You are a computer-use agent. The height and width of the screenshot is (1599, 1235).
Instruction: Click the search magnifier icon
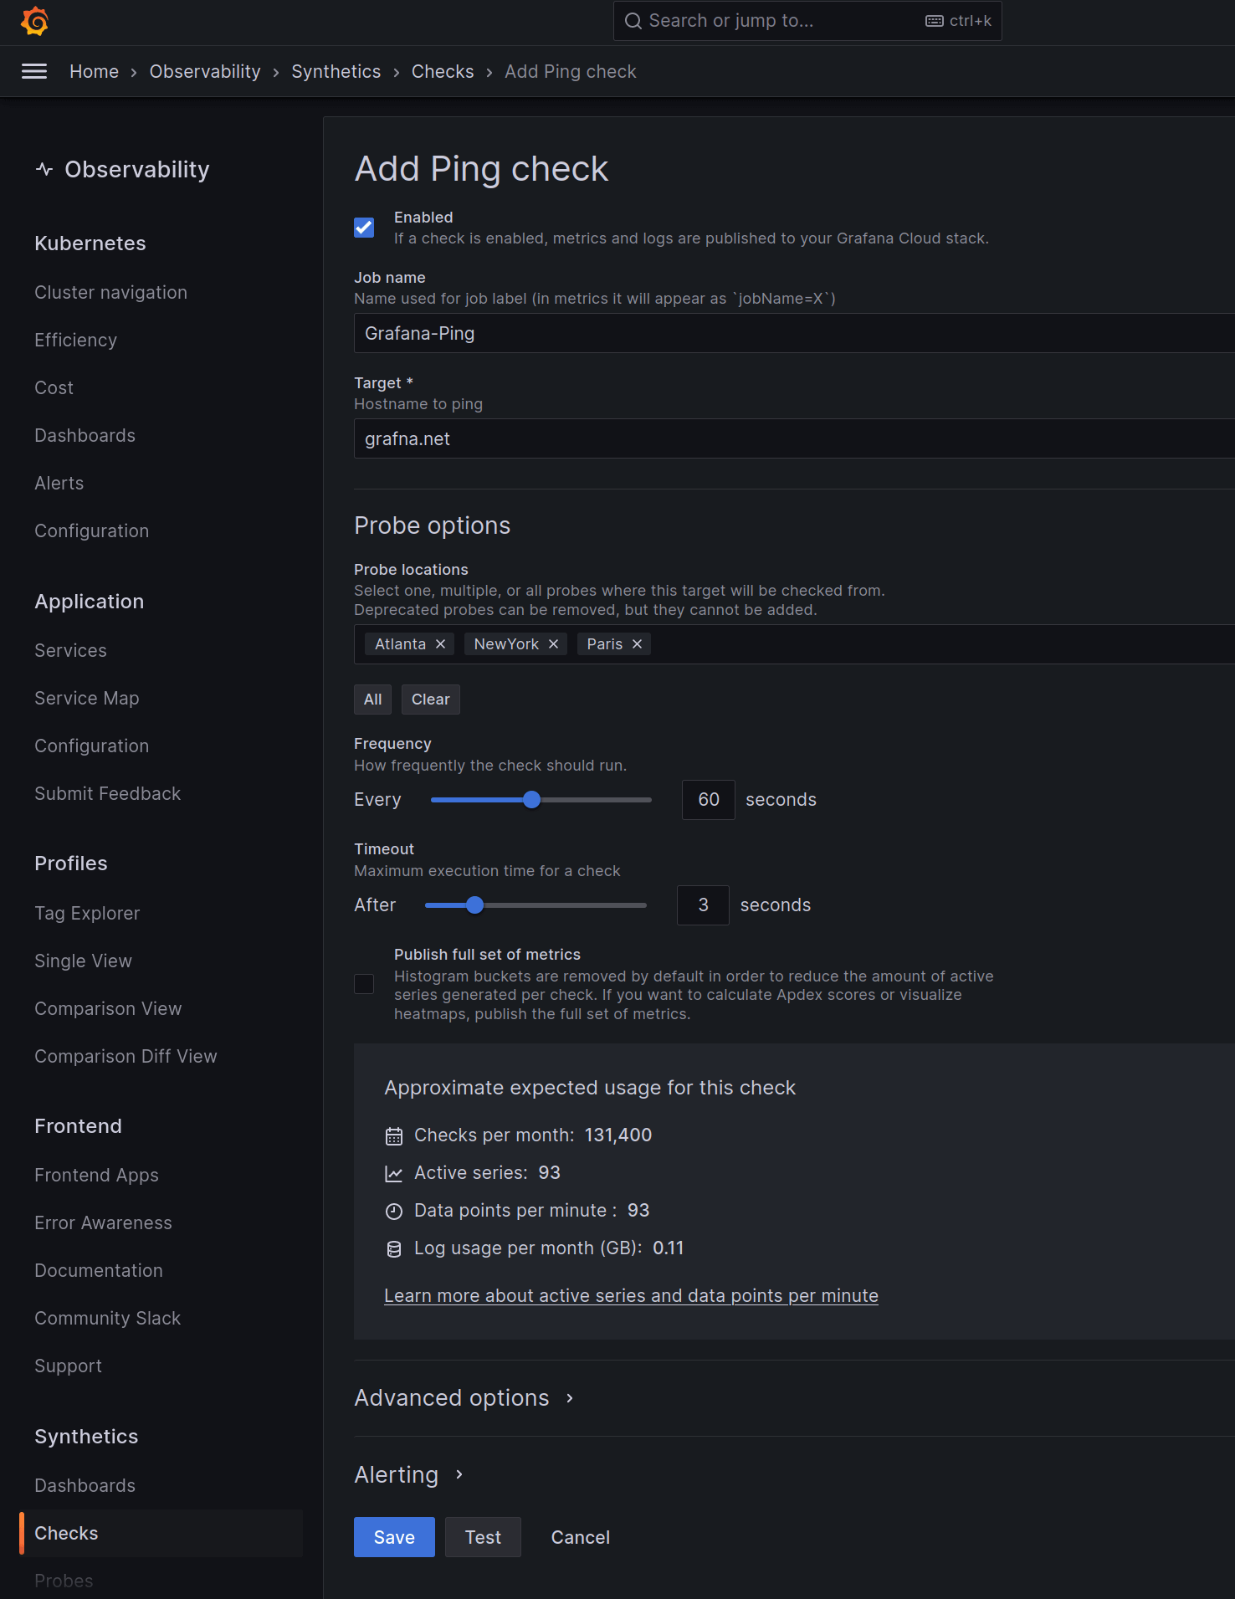[633, 22]
